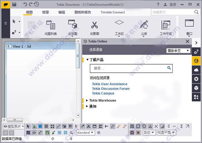The image size is (202, 143).
Task: Open the Tekla User Assistance link
Action: [x=110, y=84]
